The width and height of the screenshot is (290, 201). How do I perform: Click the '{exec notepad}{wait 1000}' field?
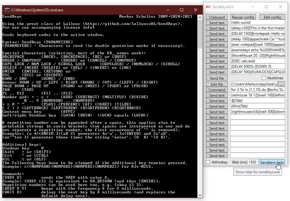(x=257, y=45)
